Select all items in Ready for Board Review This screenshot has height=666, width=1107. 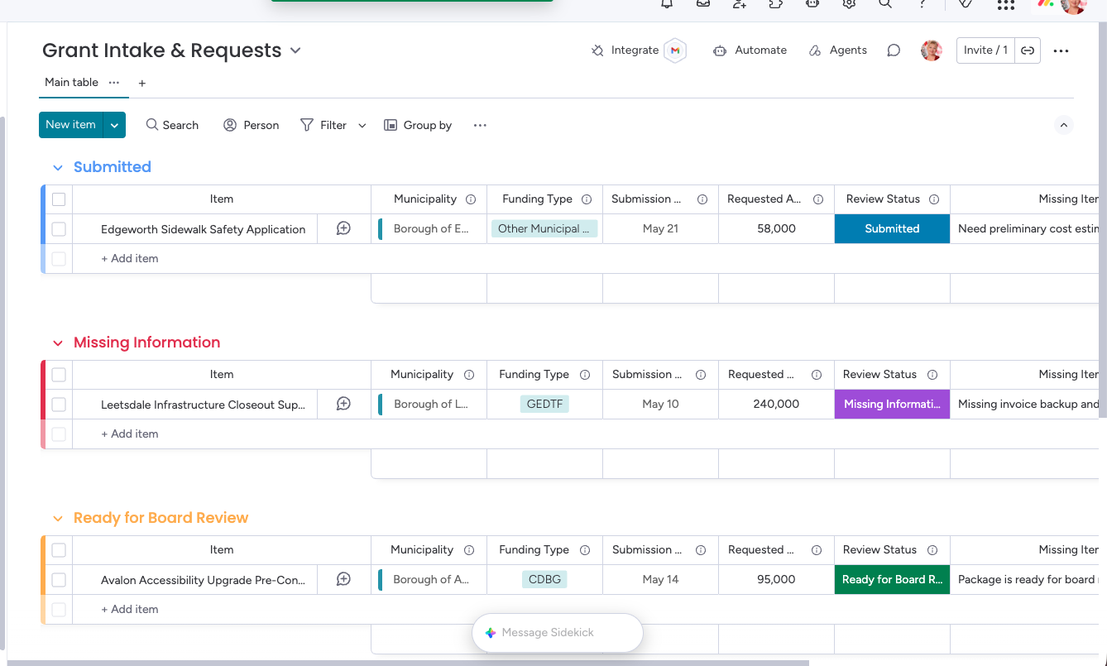[x=59, y=550]
